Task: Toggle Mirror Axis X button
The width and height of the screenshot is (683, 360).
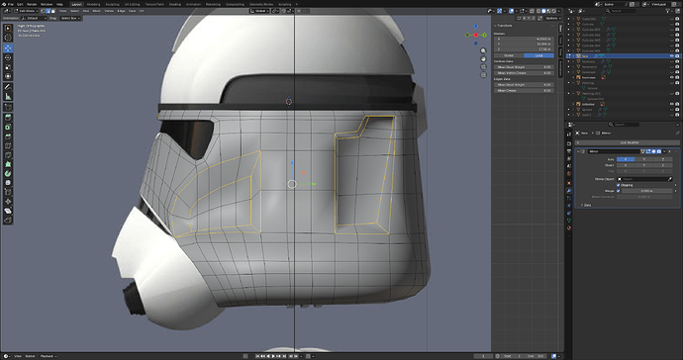Action: pyautogui.click(x=626, y=159)
